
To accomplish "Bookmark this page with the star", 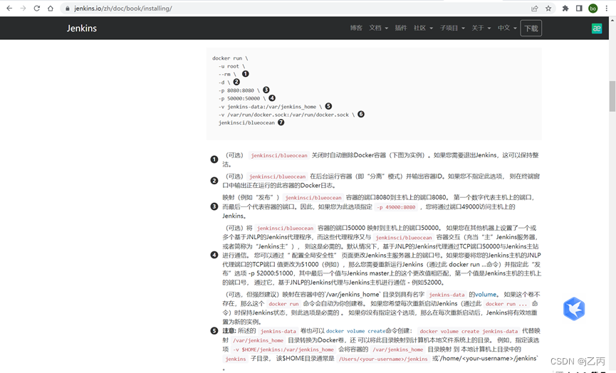I will tap(548, 9).
